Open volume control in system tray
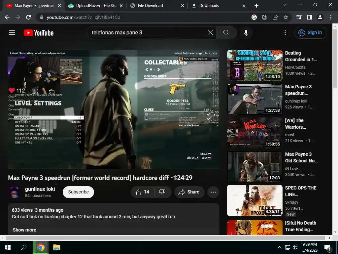The width and height of the screenshot is (338, 254). 295,247
